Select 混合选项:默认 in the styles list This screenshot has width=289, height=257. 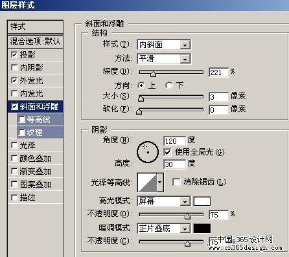tap(35, 41)
